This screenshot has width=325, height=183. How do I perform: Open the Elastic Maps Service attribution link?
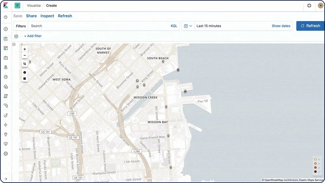tap(311, 180)
